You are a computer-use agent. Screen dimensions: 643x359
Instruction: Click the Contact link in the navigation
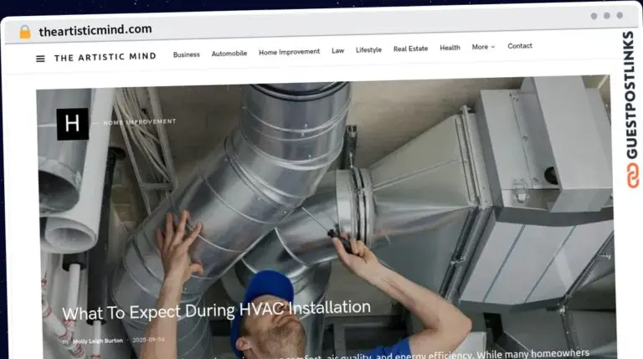point(519,46)
